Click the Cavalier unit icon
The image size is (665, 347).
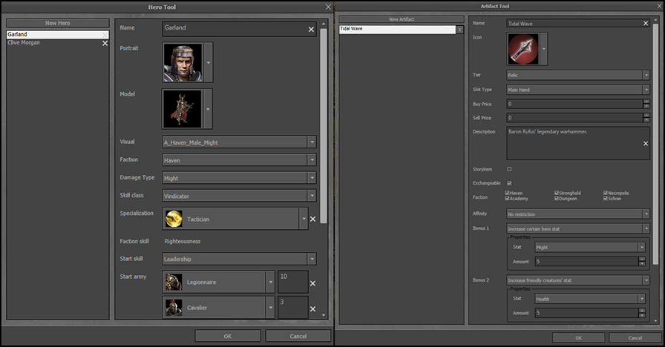tap(174, 308)
